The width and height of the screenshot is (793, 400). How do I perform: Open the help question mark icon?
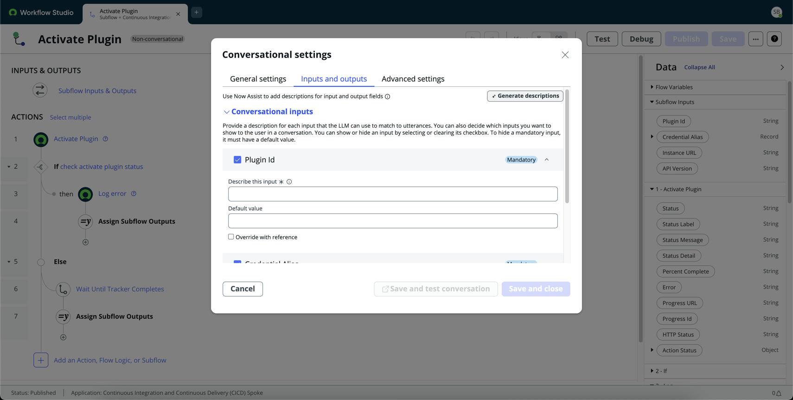(774, 39)
